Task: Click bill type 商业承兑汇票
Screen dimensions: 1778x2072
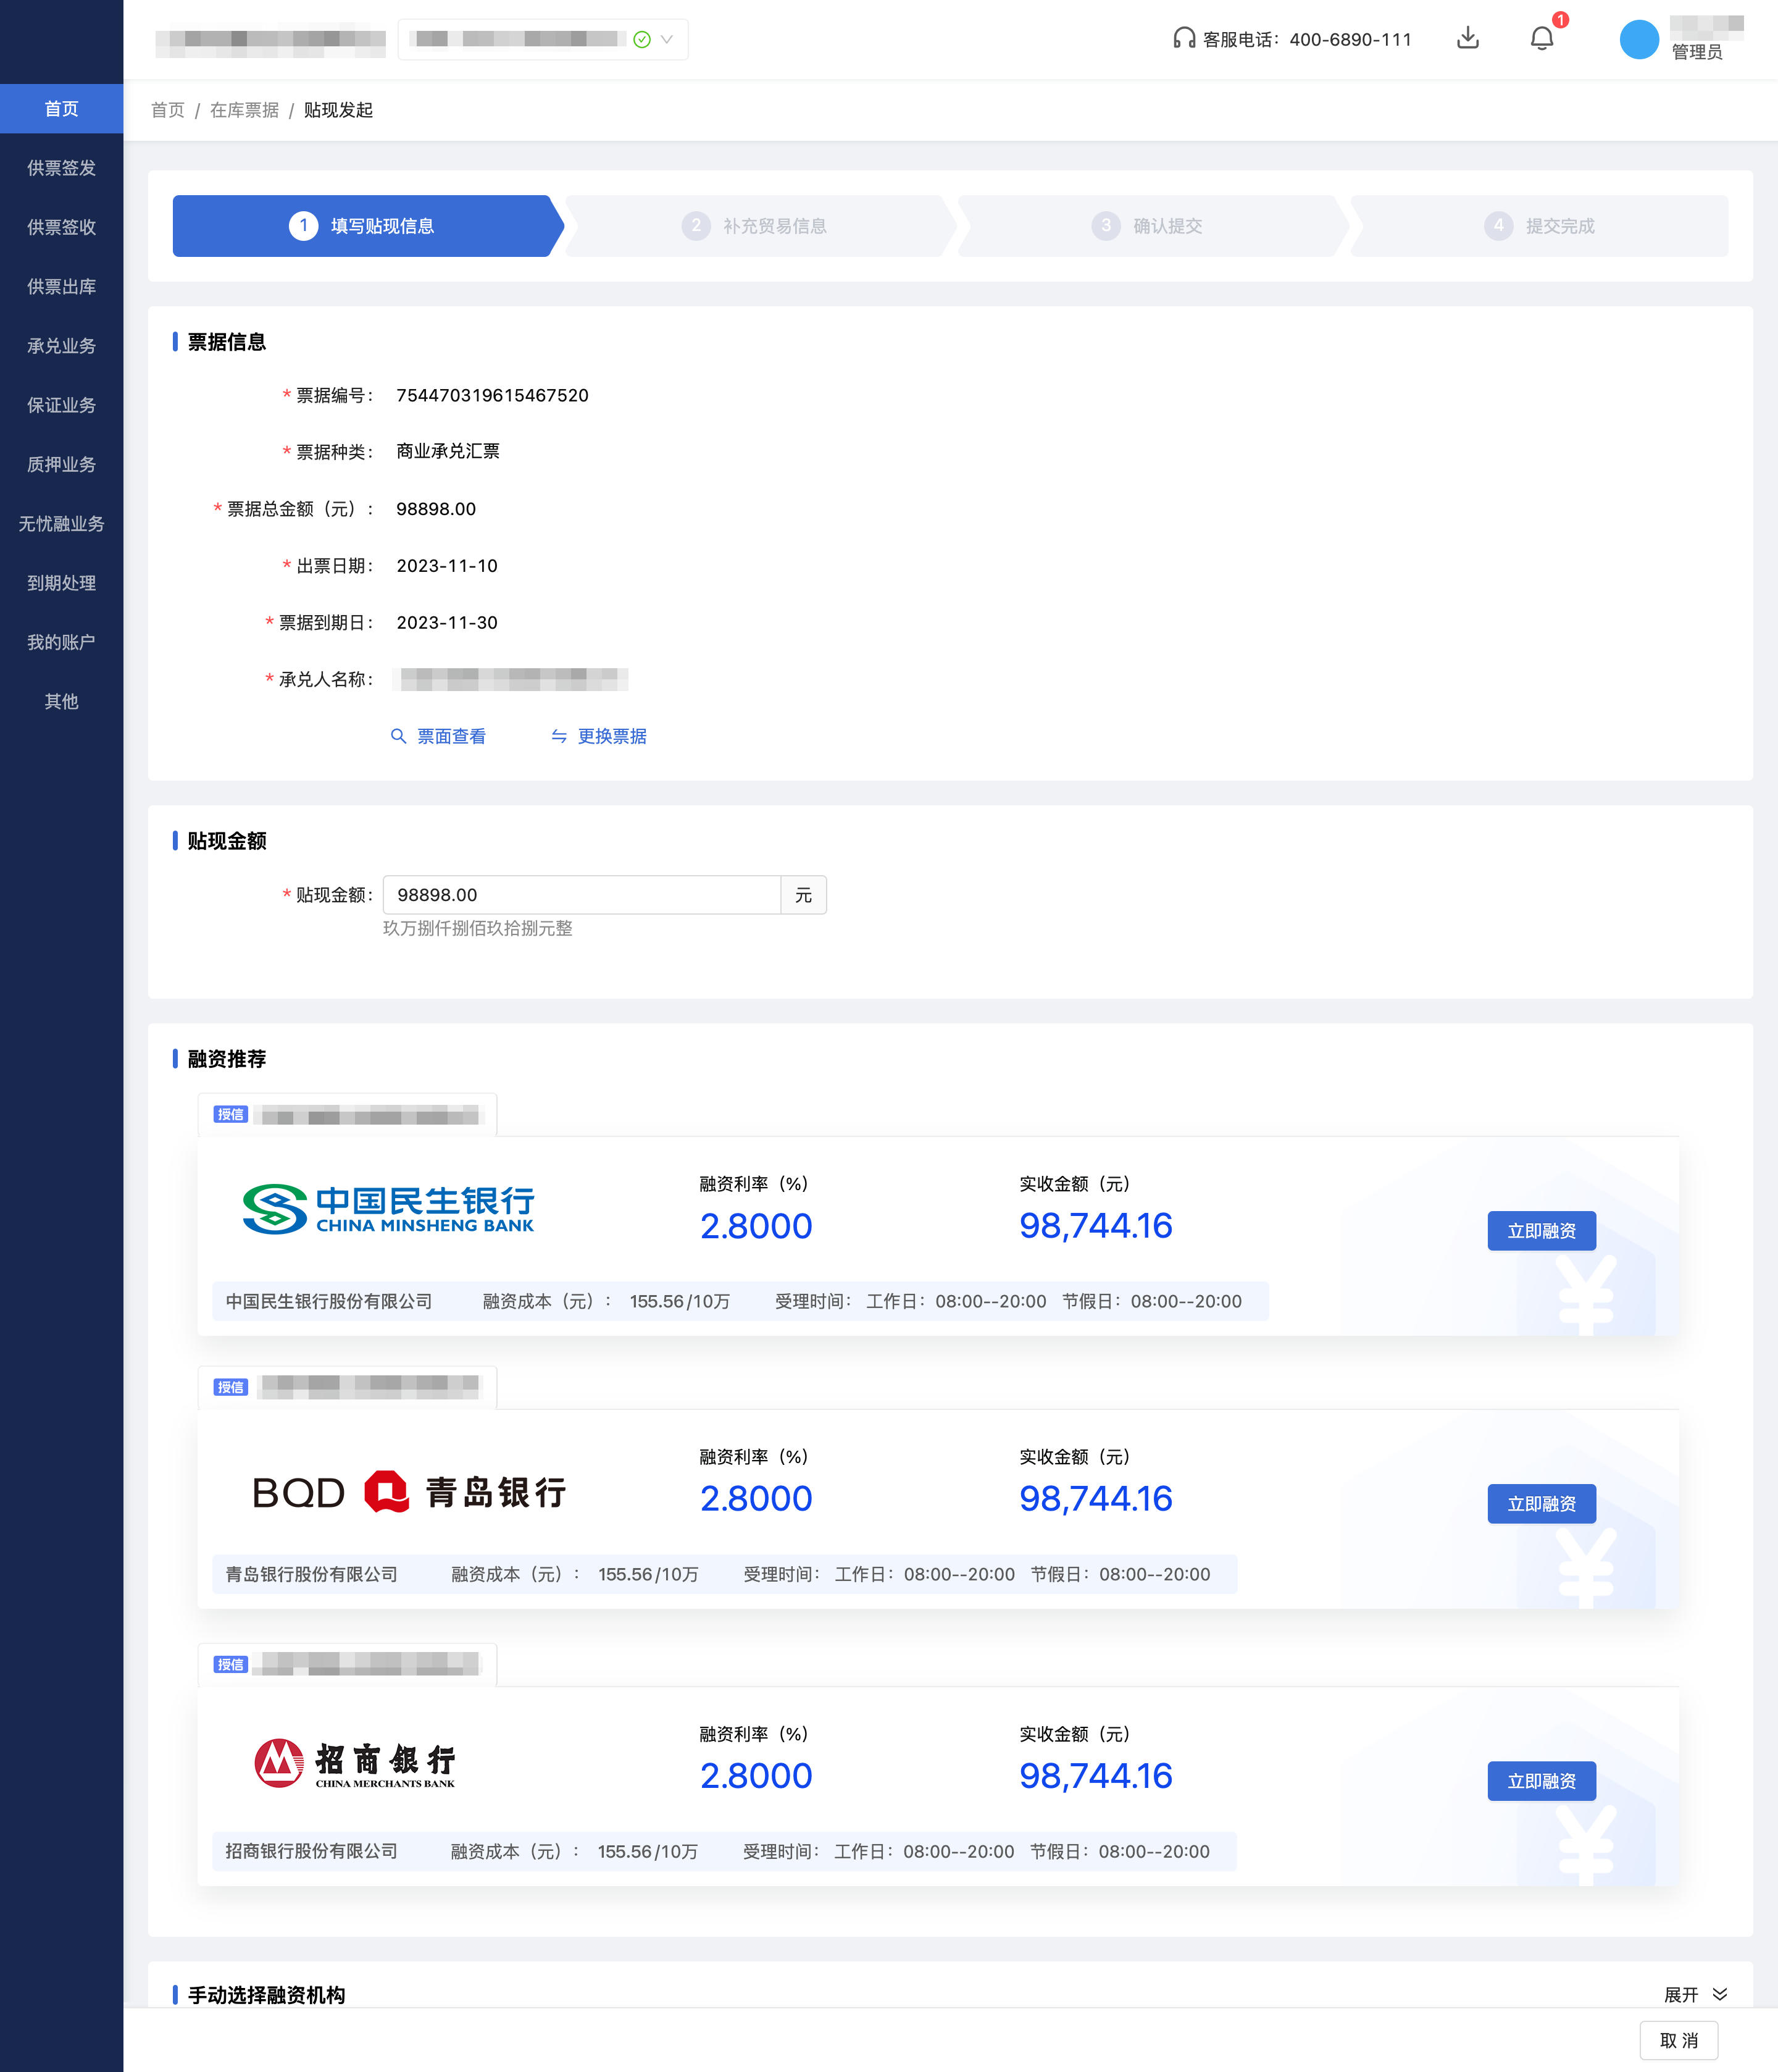Action: (x=448, y=451)
